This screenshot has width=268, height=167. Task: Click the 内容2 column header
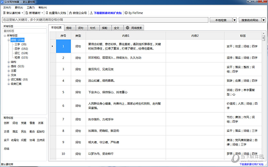click(x=195, y=36)
